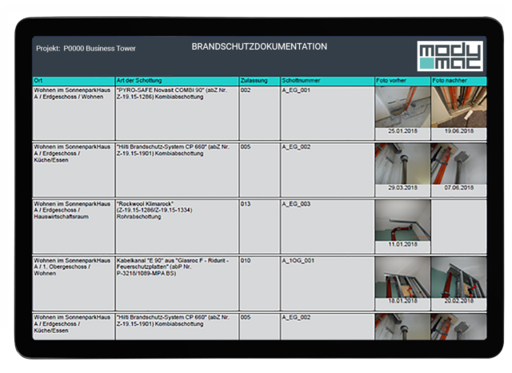512x373 pixels.
Task: Open the before photo dated 18.01.2018
Action: pos(402,277)
